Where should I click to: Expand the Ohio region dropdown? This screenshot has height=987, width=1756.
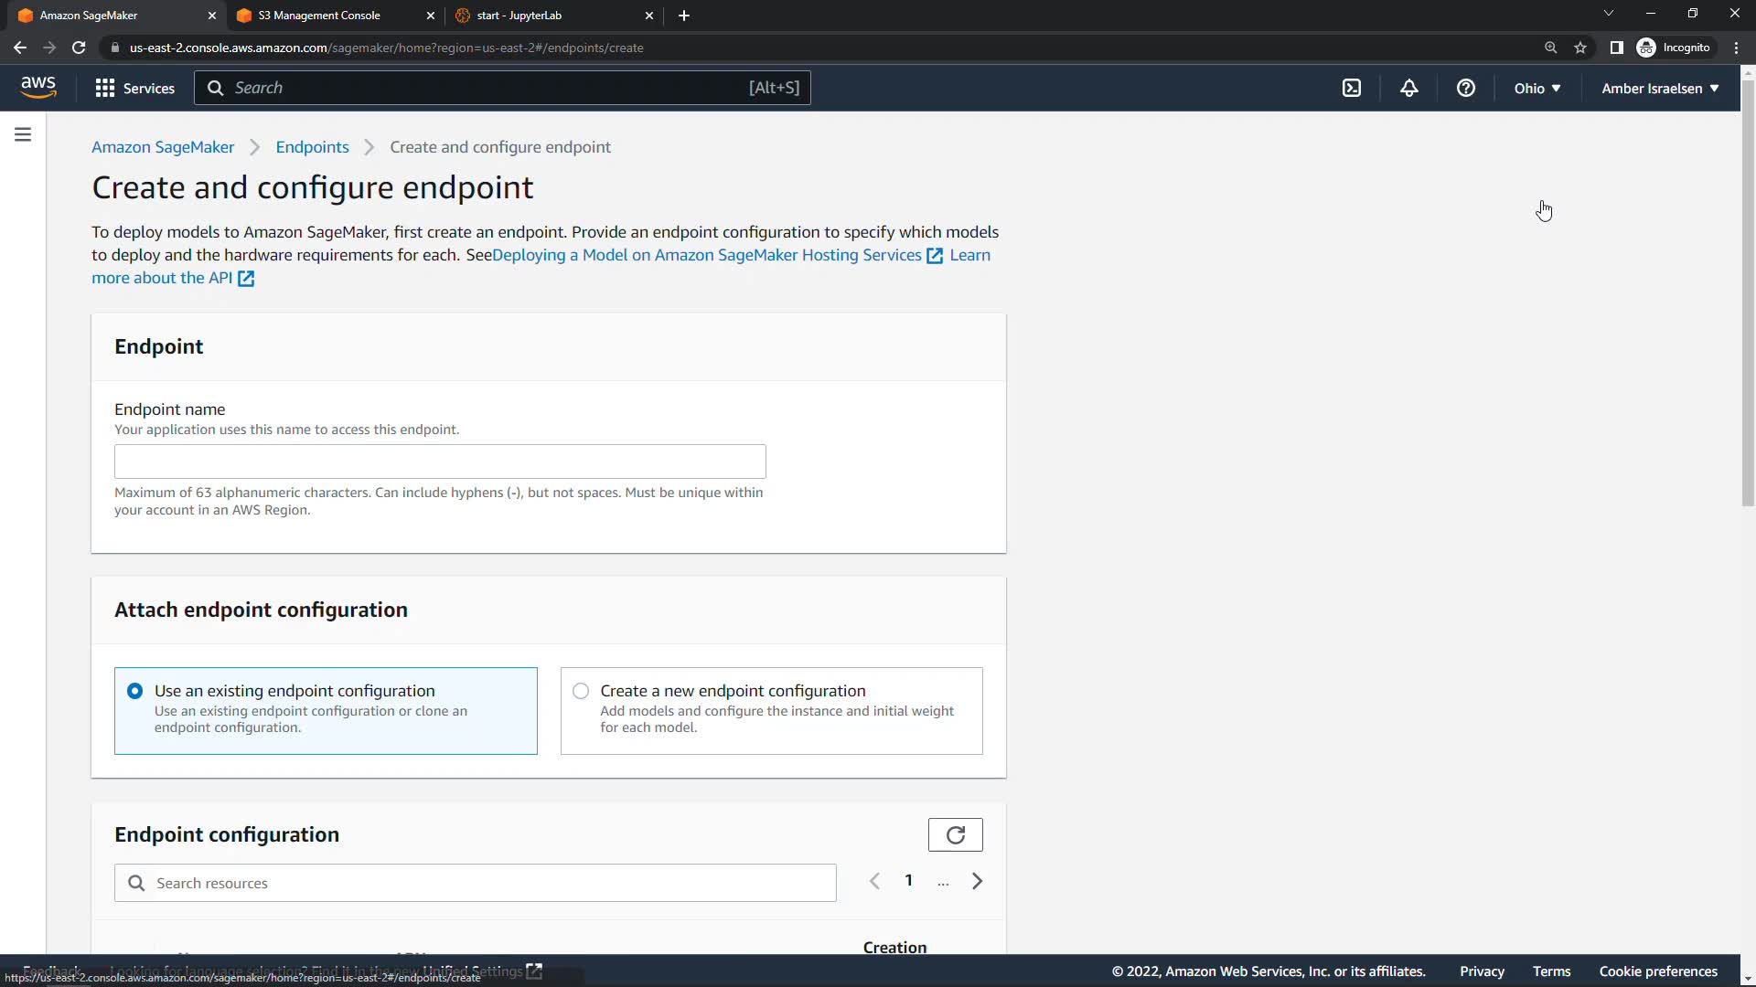click(1536, 88)
